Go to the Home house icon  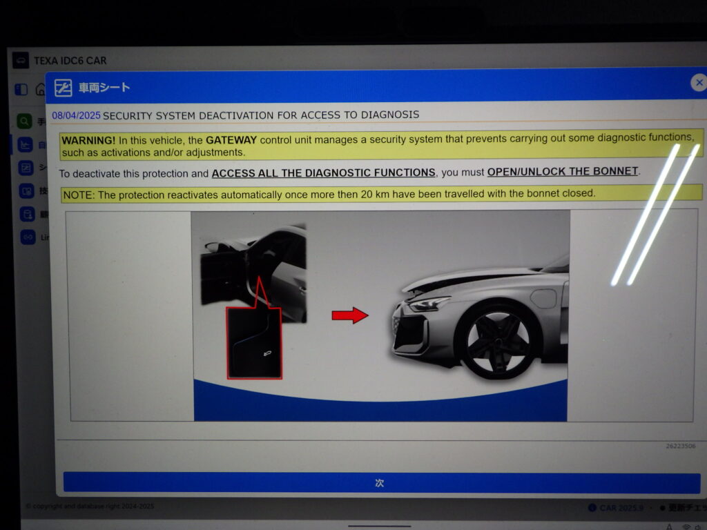tap(41, 90)
